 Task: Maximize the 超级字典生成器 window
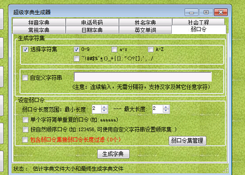(206, 12)
